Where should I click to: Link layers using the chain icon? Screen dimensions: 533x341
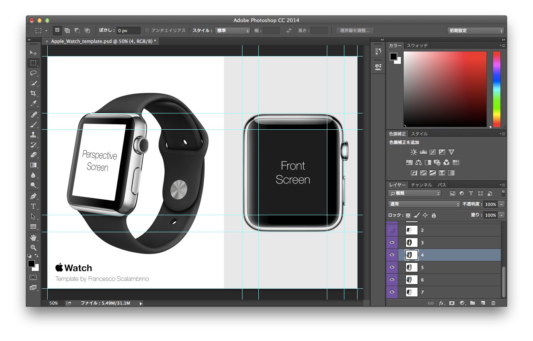(430, 303)
